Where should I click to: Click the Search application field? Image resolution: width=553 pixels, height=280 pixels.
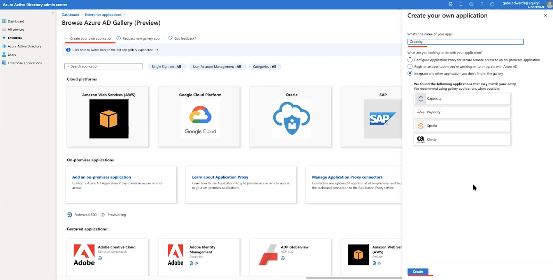click(104, 66)
